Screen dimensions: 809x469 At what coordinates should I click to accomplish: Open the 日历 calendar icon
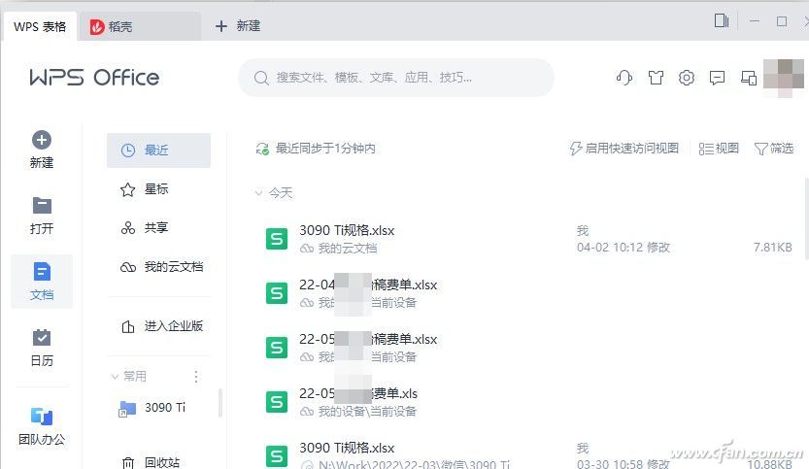pos(41,338)
